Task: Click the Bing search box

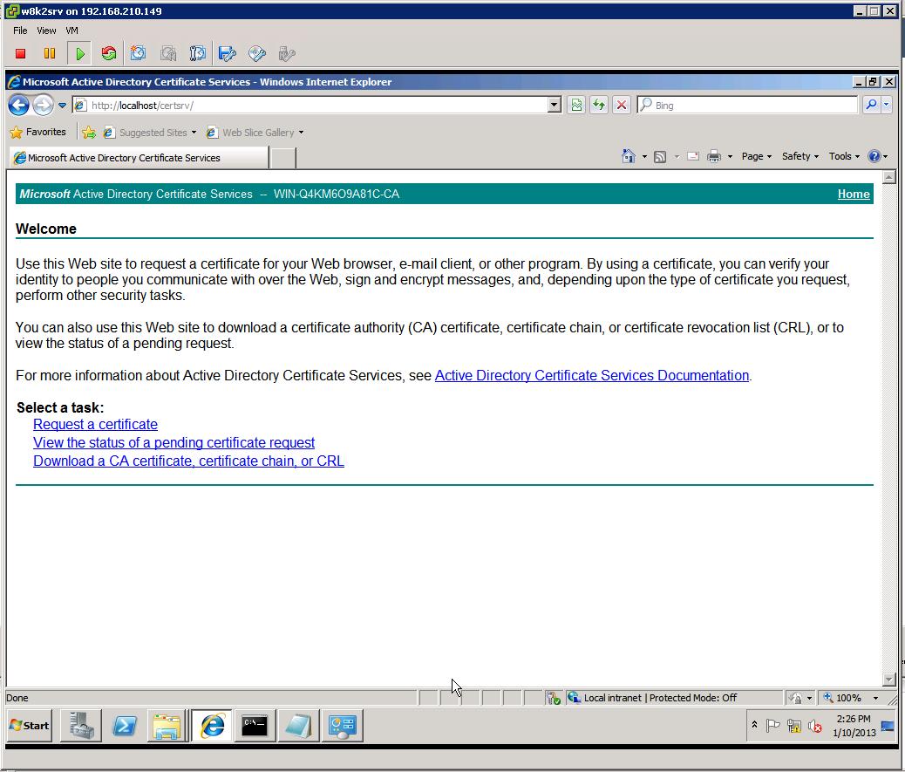Action: coord(748,105)
